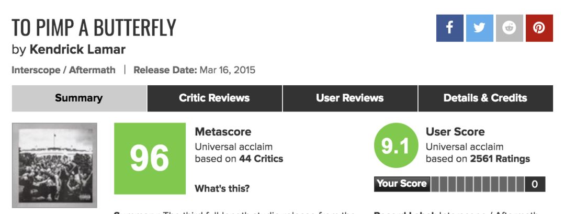Click the To Pimp a Butterfly title
The image size is (565, 214).
(x=94, y=28)
